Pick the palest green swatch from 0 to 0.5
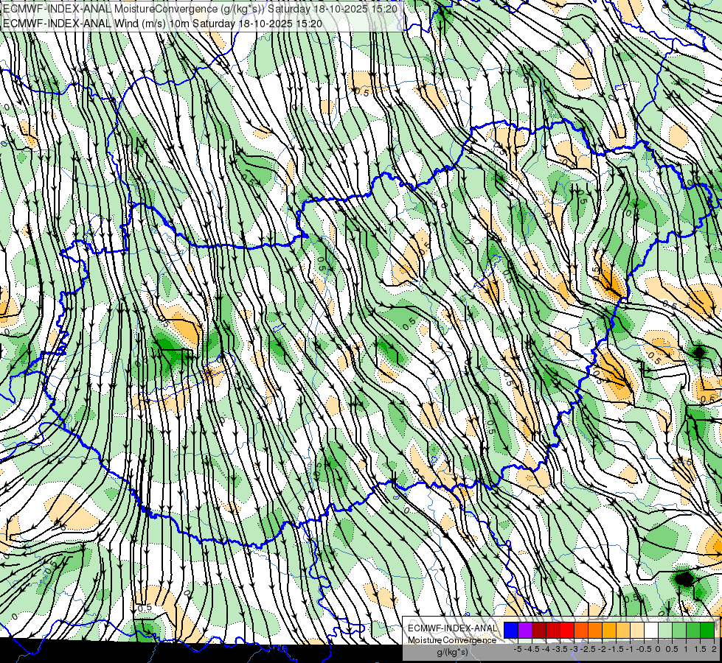722x663 pixels. point(665,631)
